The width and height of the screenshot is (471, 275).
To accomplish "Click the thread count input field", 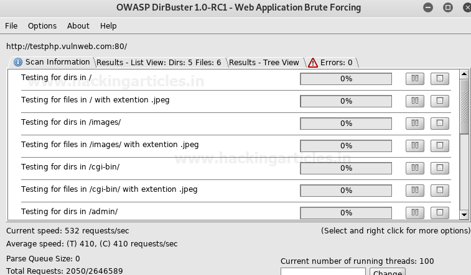I will click(x=323, y=272).
